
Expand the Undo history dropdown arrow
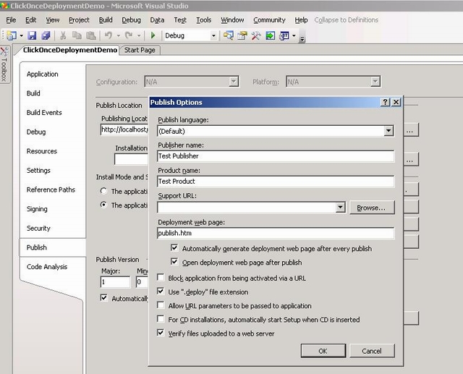tap(118, 36)
